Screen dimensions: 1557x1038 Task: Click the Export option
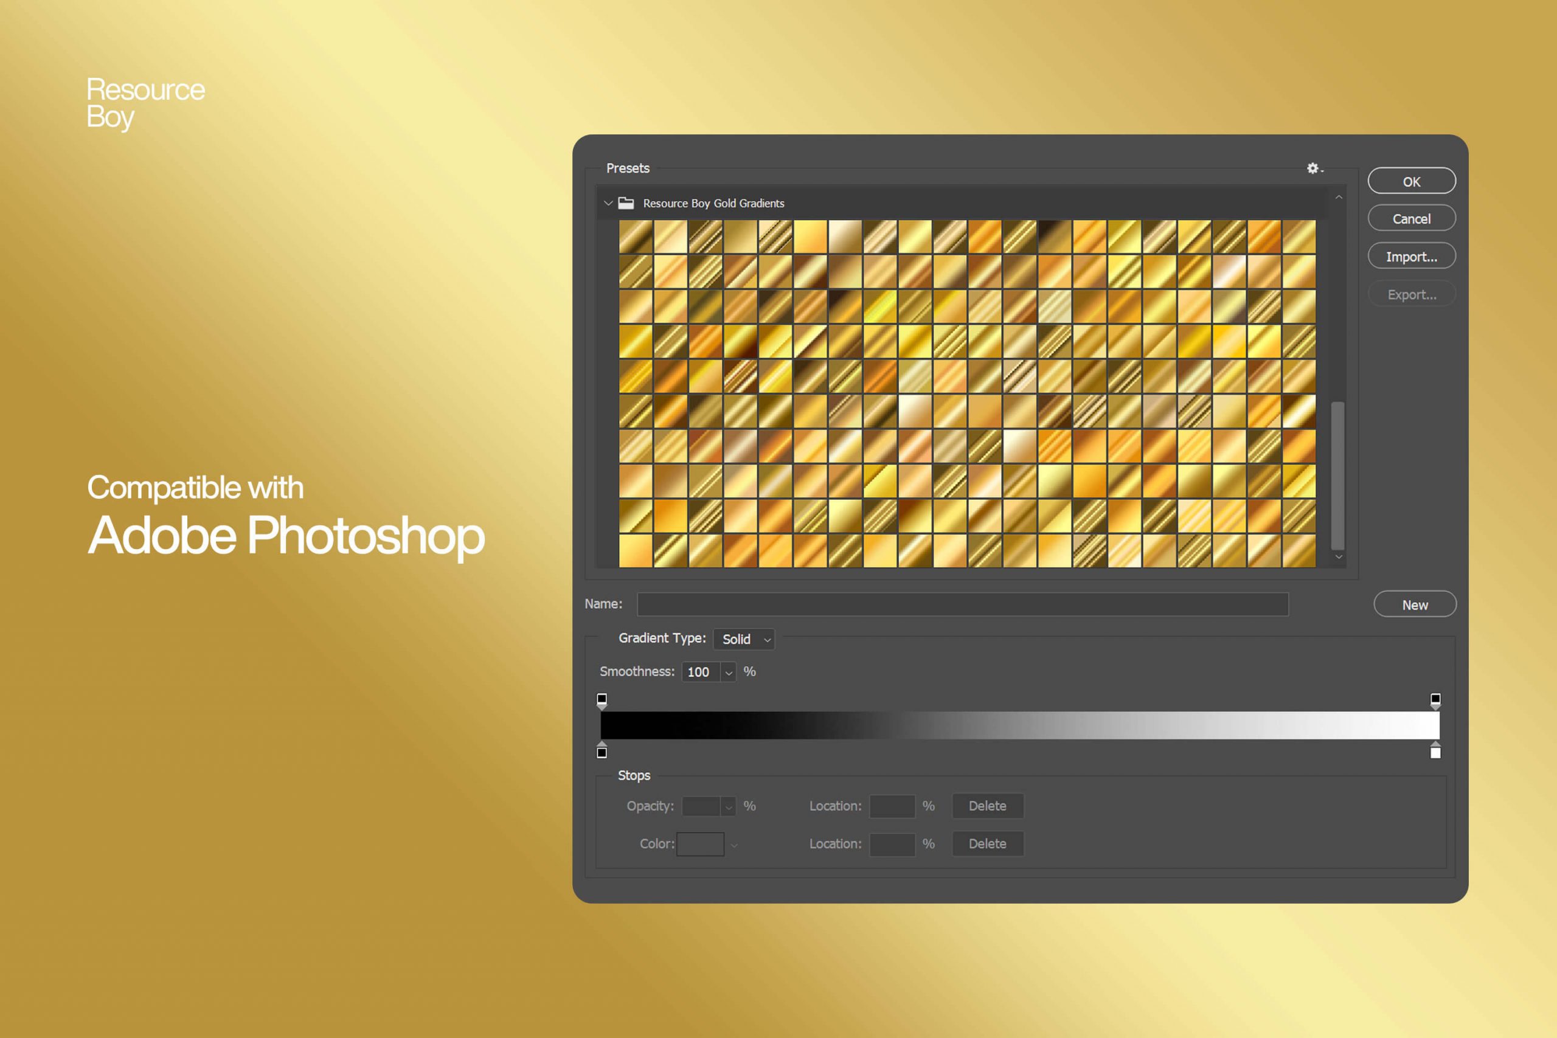click(x=1411, y=293)
